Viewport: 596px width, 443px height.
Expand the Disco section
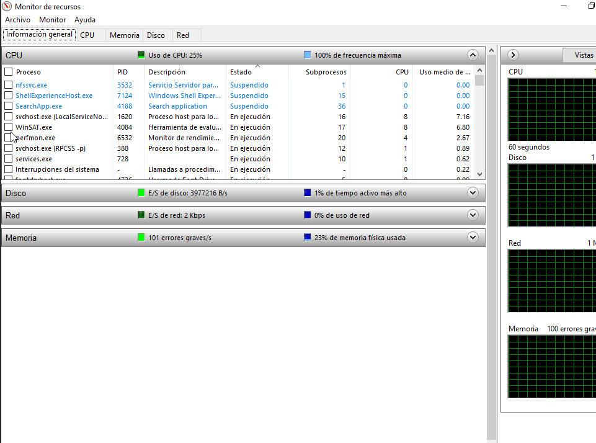click(473, 193)
